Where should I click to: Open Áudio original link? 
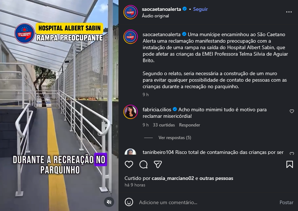pyautogui.click(x=155, y=16)
